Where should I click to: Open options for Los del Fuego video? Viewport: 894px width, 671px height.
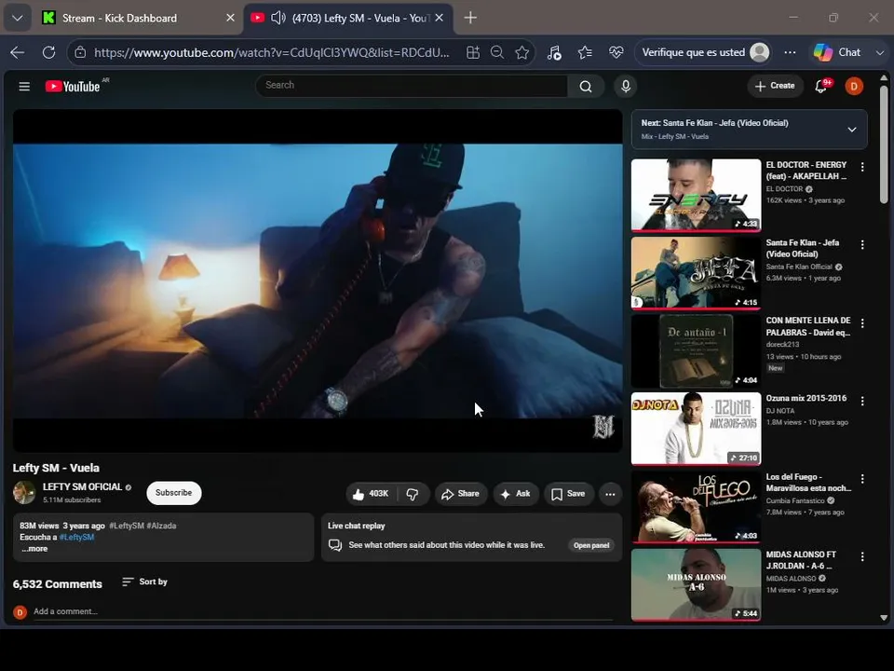(x=862, y=479)
